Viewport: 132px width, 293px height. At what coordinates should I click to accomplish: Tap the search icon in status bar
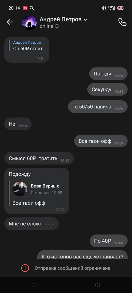[32, 8]
